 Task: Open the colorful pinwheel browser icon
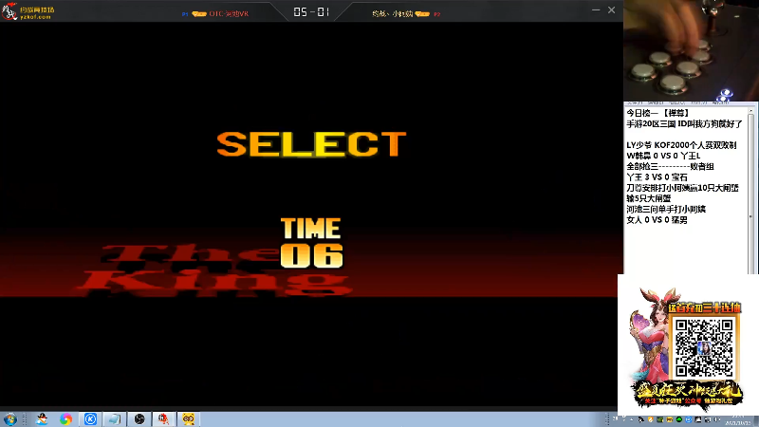pyautogui.click(x=65, y=418)
